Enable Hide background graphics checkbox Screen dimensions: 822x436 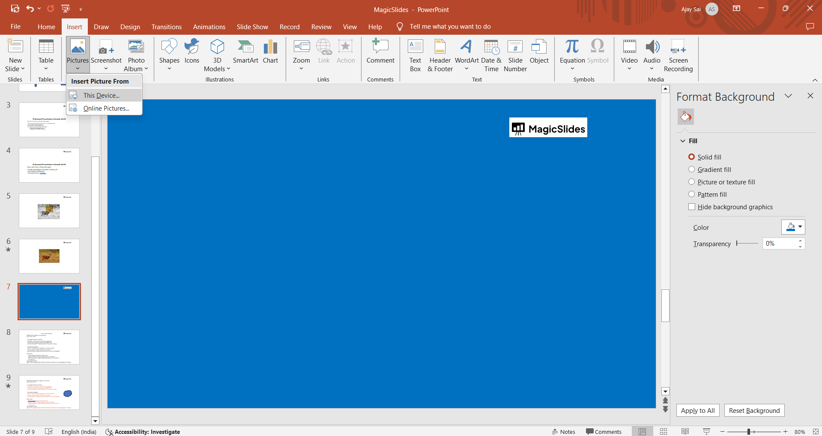pos(692,207)
